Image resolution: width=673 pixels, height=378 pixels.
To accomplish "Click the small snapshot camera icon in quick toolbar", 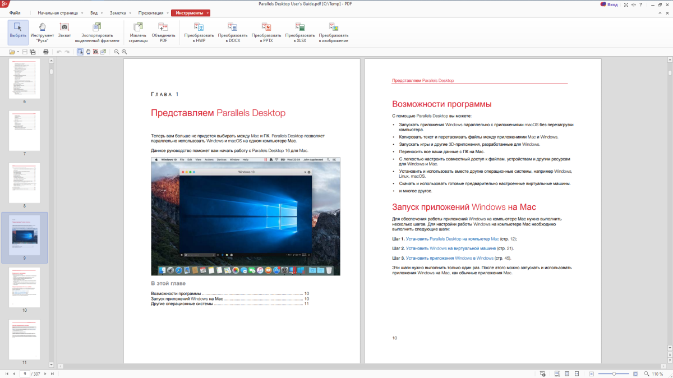I will pos(96,52).
